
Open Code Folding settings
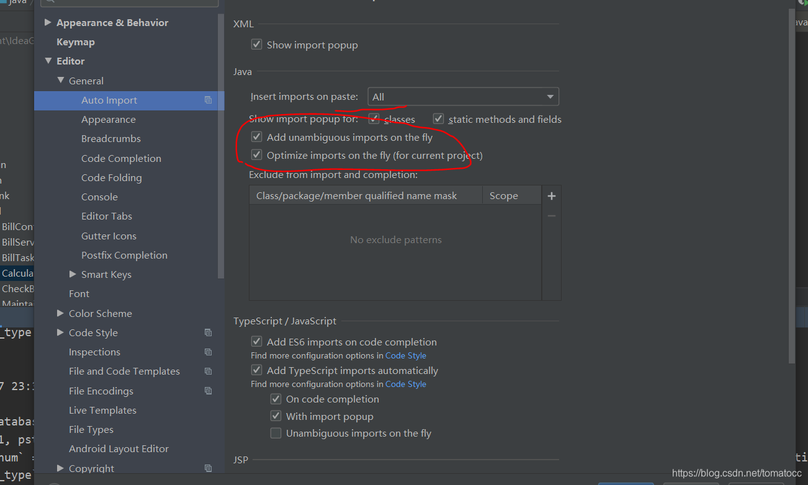pos(112,177)
